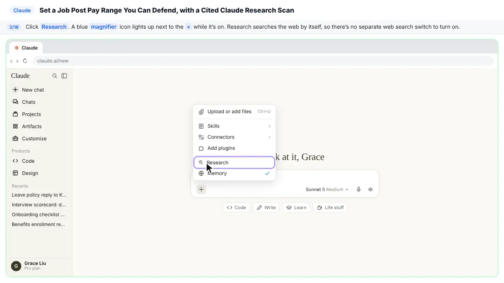
Task: Toggle the Memory option
Action: (x=234, y=173)
